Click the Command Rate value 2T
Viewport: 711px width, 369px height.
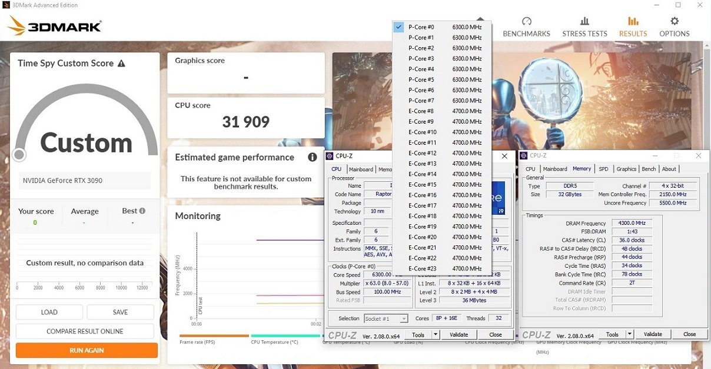click(632, 283)
